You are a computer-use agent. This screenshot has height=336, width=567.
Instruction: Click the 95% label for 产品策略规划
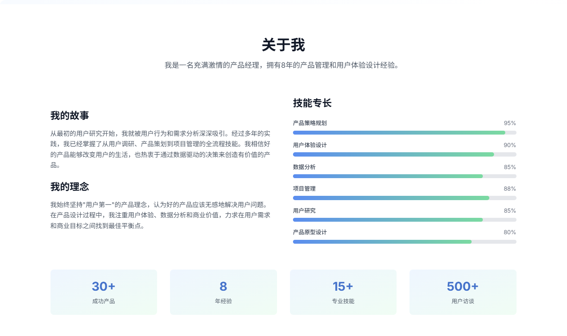click(x=510, y=123)
